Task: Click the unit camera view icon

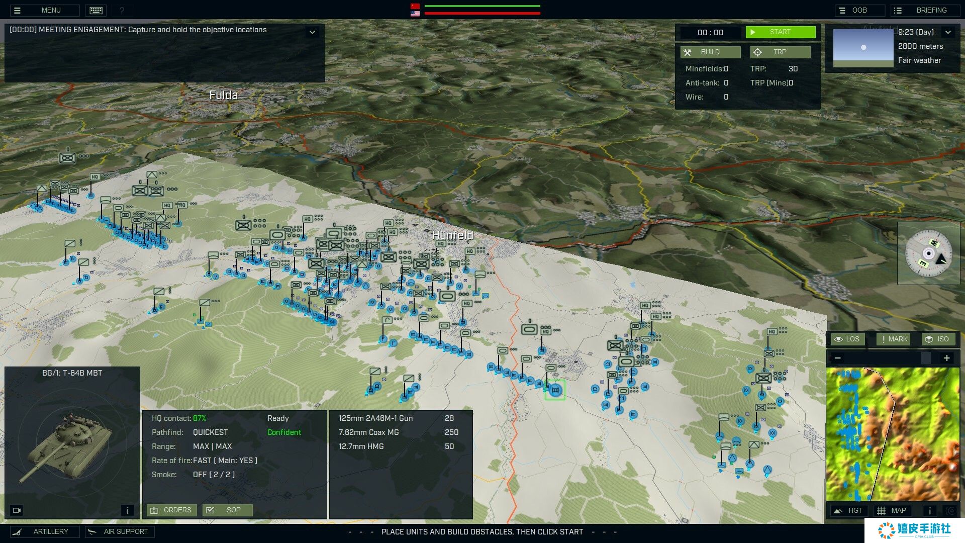Action: coord(17,510)
